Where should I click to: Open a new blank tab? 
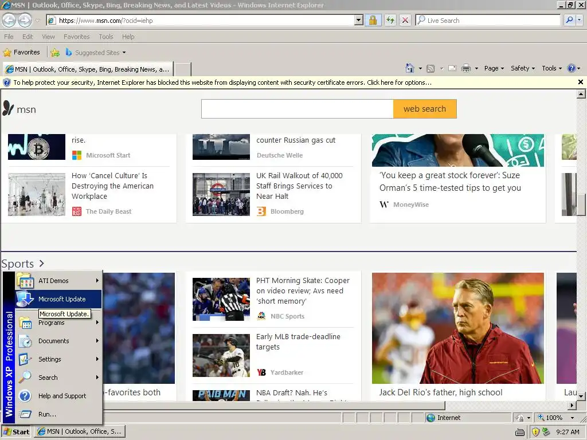coord(183,69)
